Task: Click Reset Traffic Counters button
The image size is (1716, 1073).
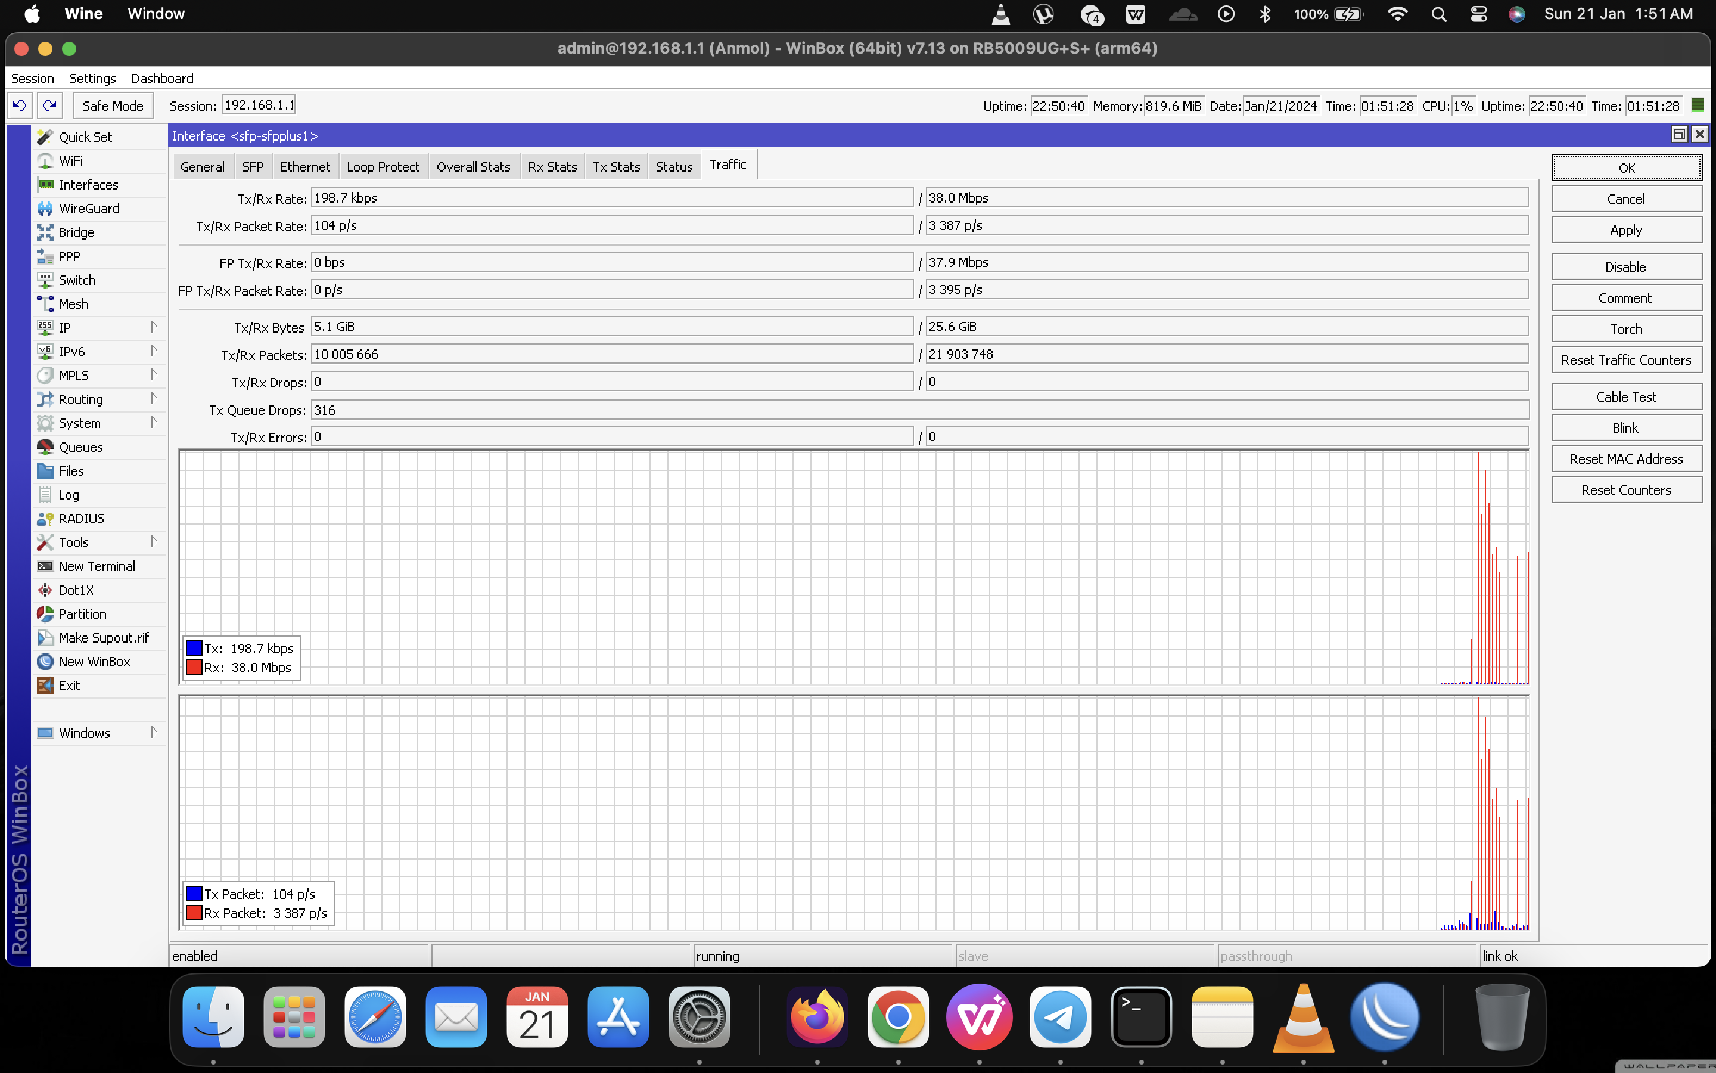Action: click(1625, 360)
